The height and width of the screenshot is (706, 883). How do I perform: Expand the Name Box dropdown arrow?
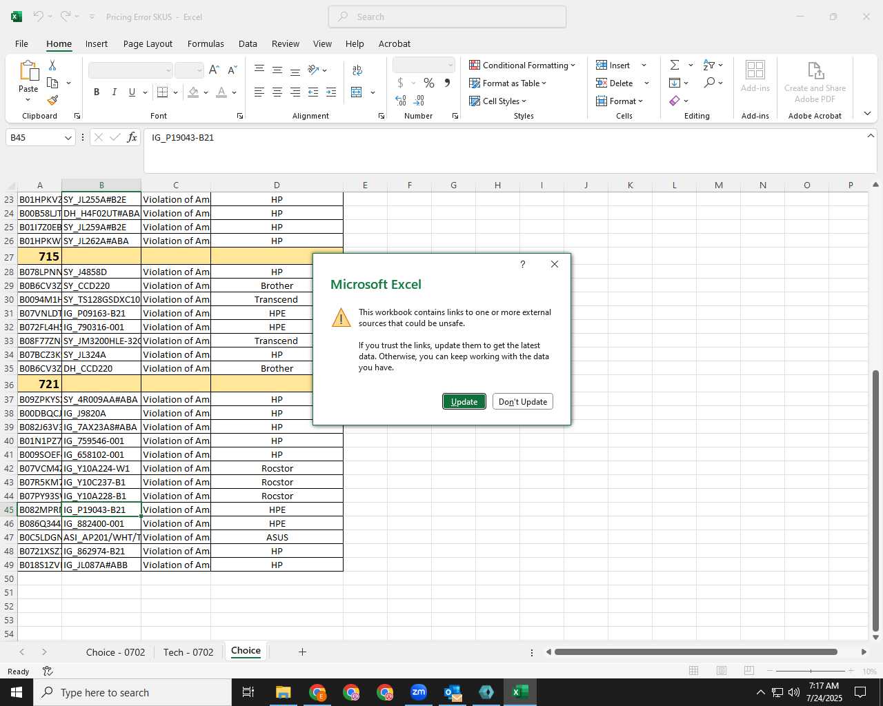click(x=68, y=138)
